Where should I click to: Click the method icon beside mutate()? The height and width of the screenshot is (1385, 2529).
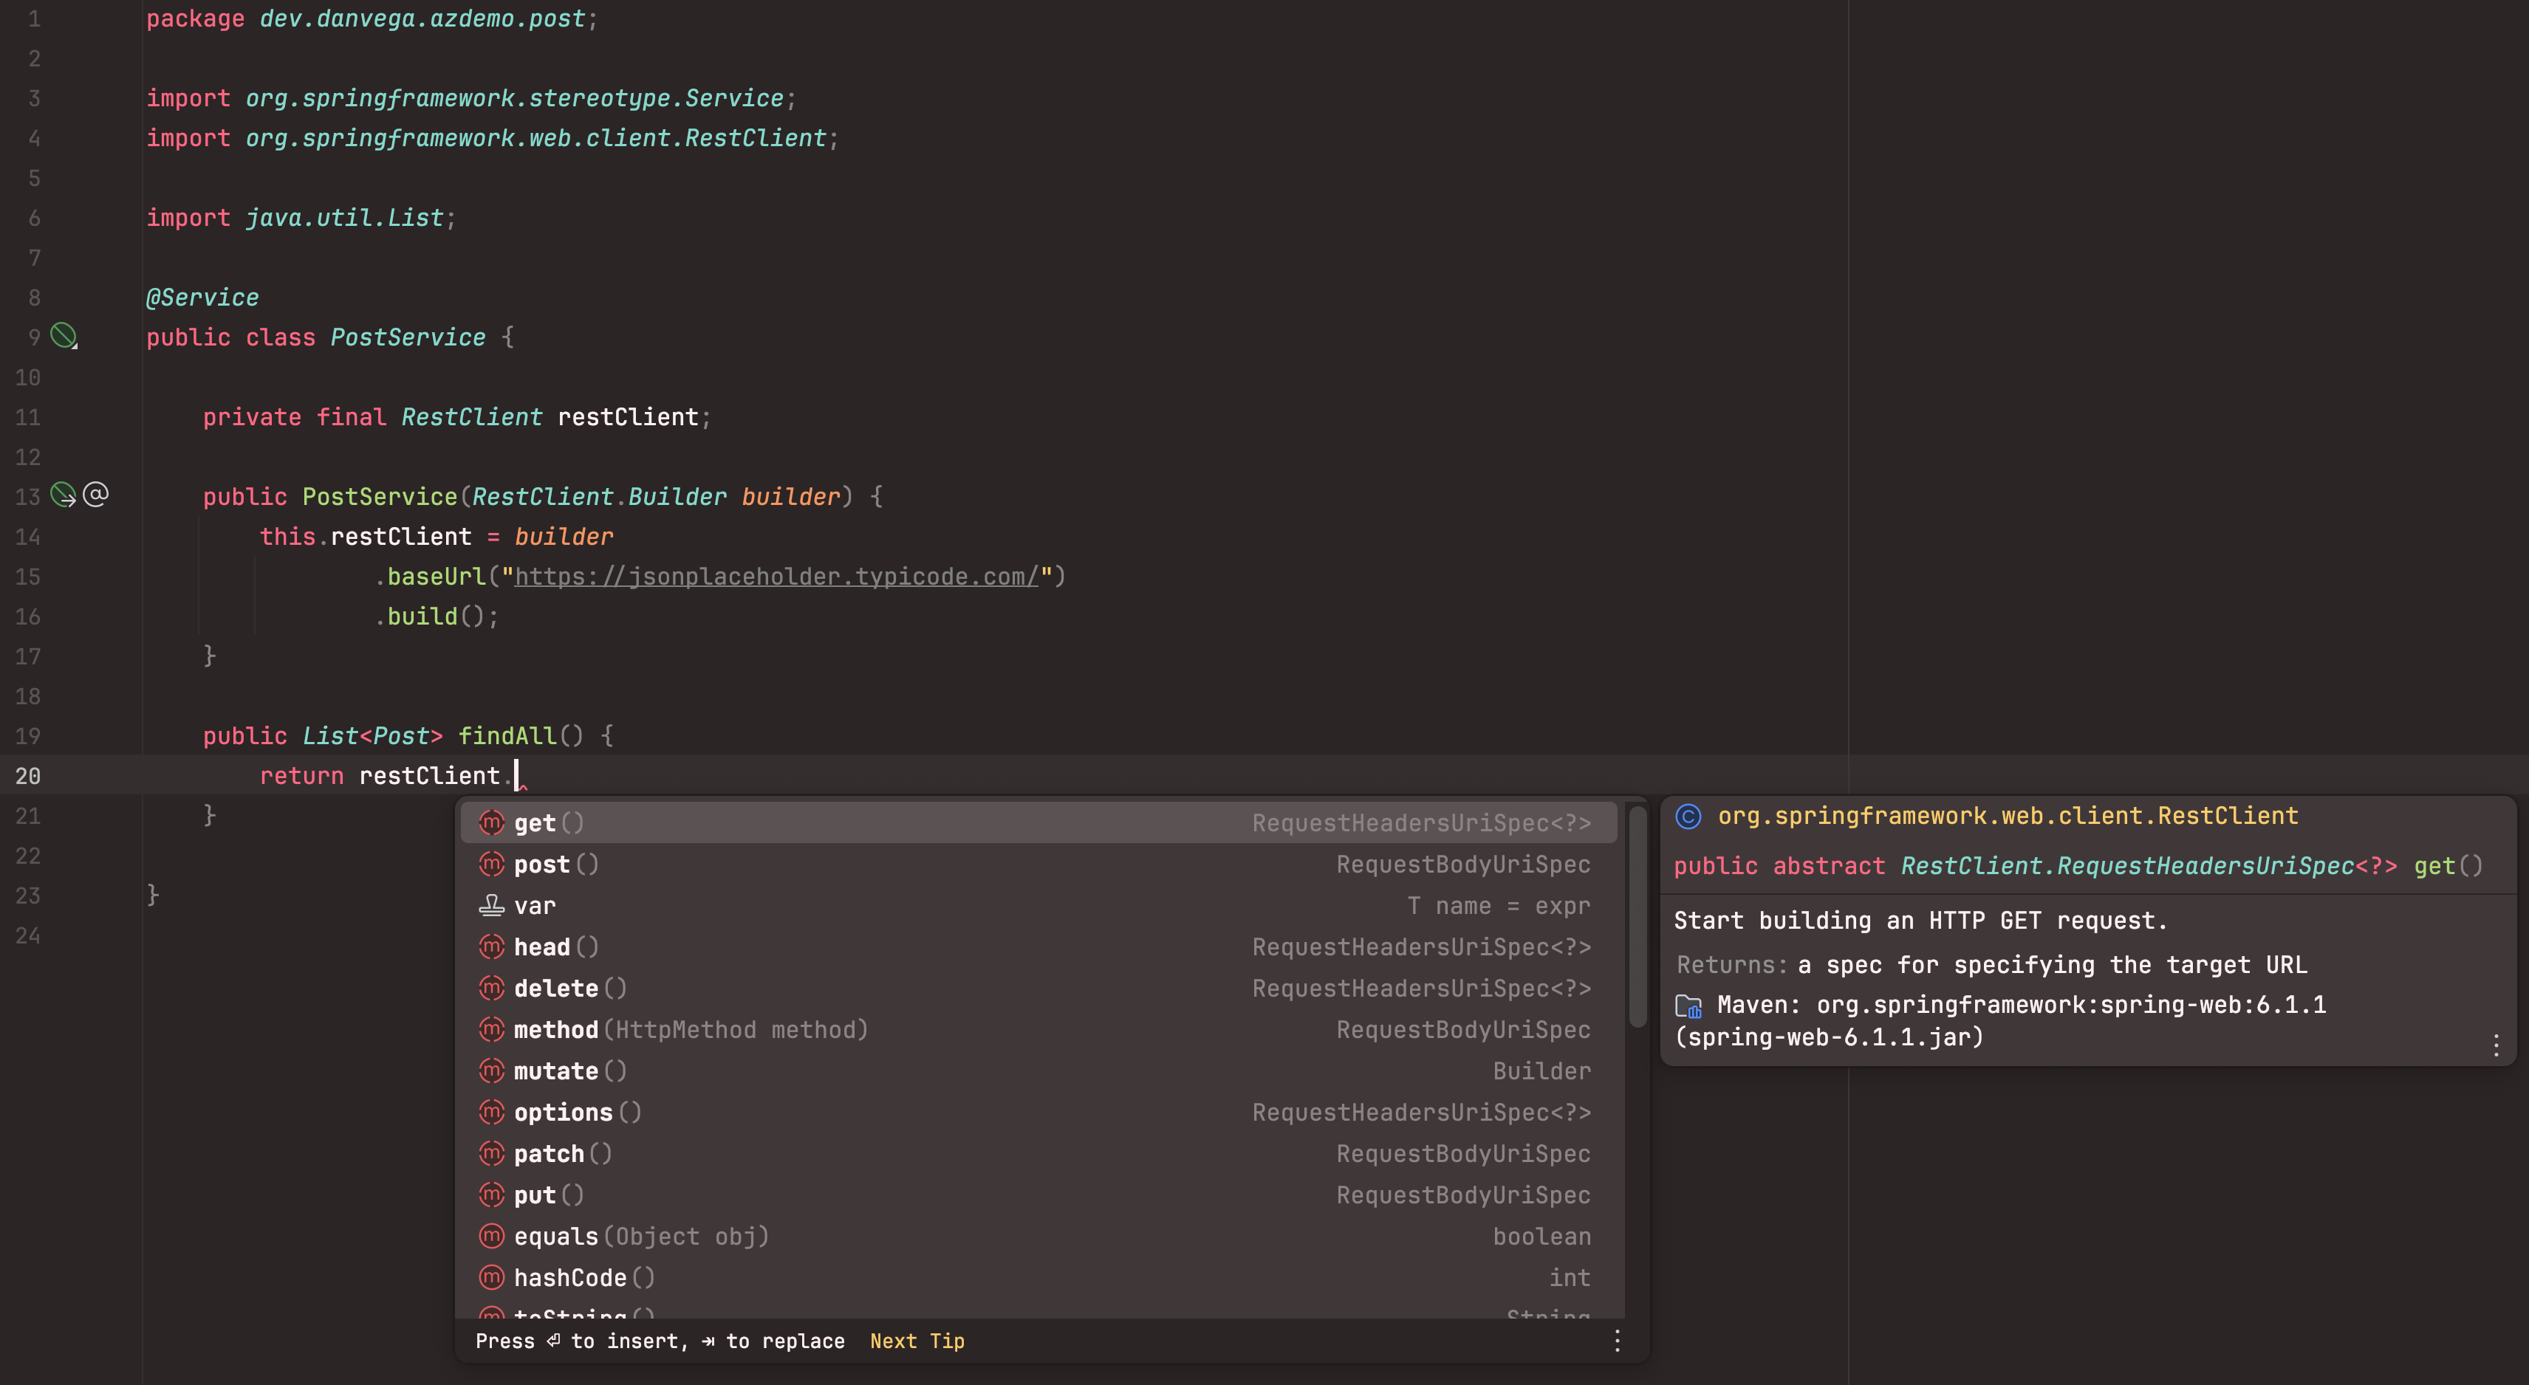click(491, 1070)
